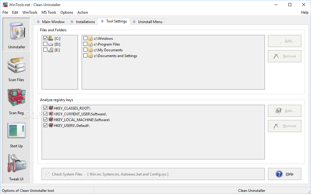Select the c:\Windows folder entry text

[x=103, y=39]
